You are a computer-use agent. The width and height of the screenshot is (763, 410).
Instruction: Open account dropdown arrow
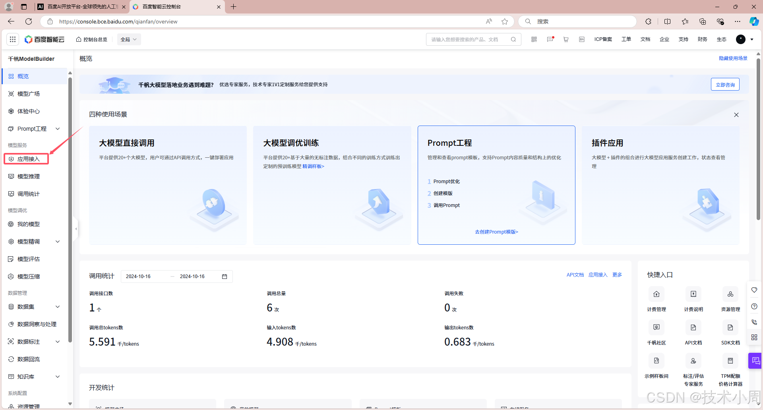point(752,39)
